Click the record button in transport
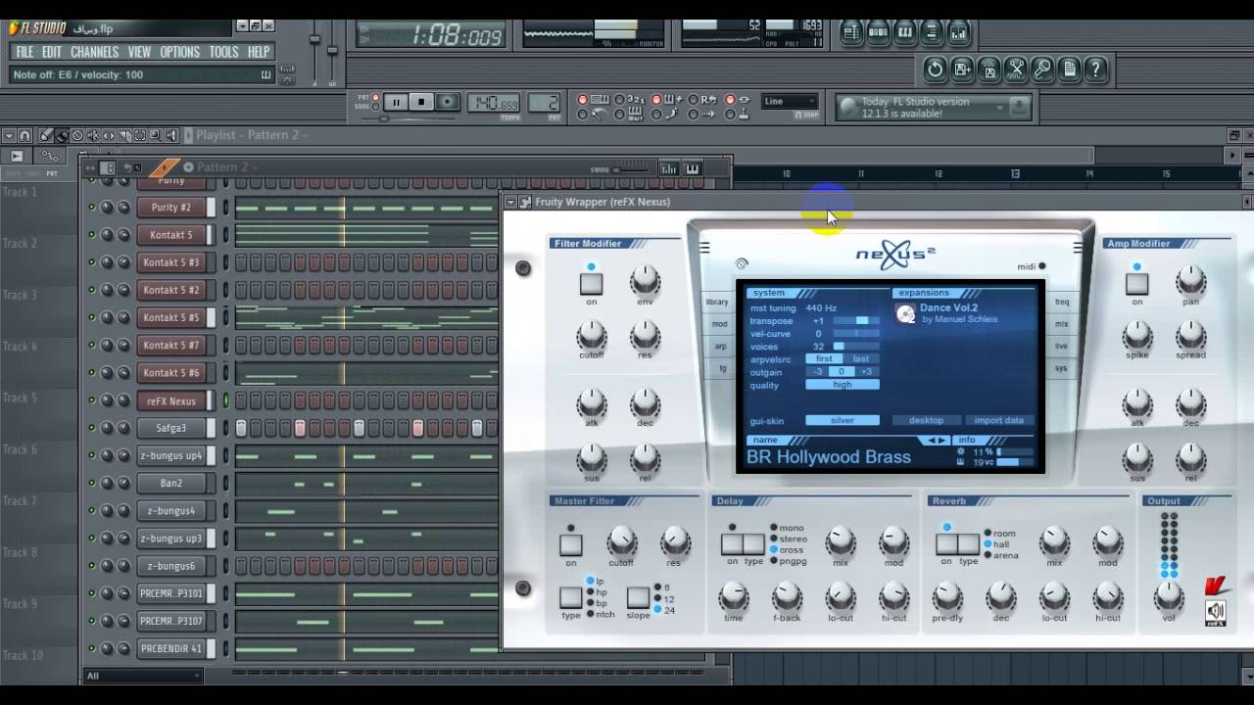Image resolution: width=1254 pixels, height=705 pixels. pyautogui.click(x=447, y=102)
